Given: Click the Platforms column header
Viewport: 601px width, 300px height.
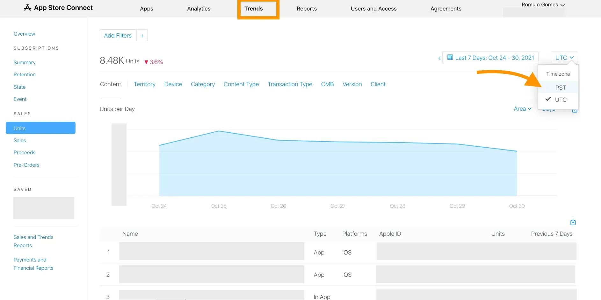Looking at the screenshot, I should (x=355, y=234).
